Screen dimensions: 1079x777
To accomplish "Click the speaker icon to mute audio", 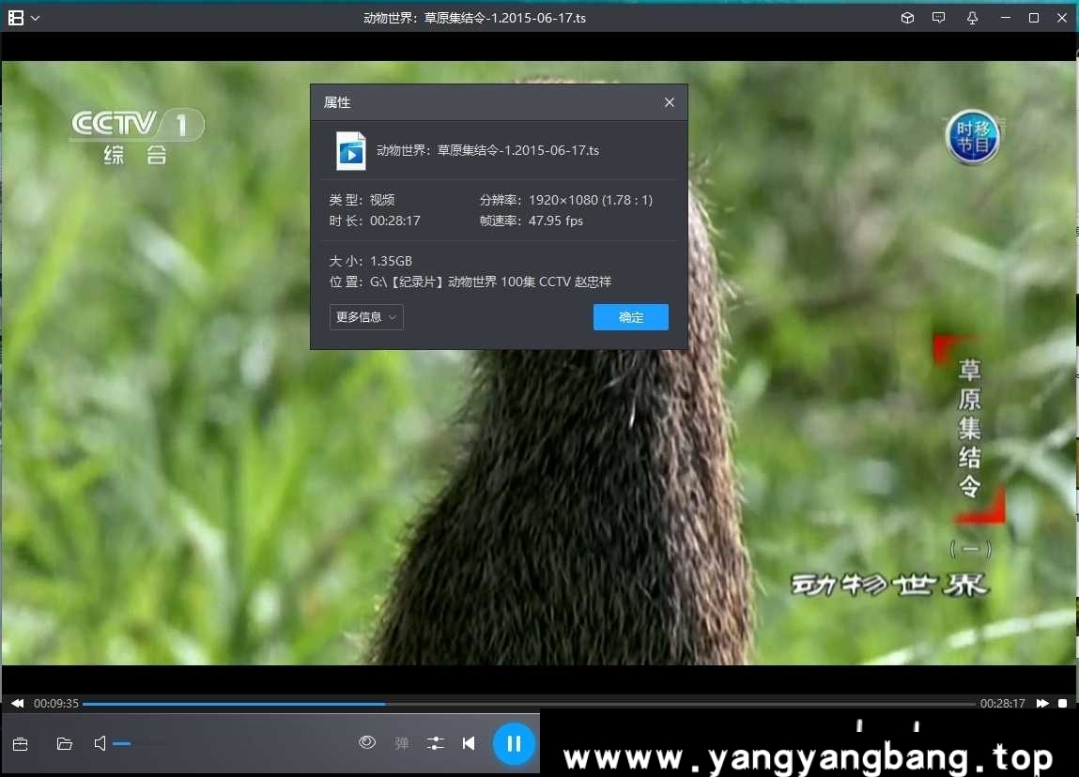I will 100,743.
